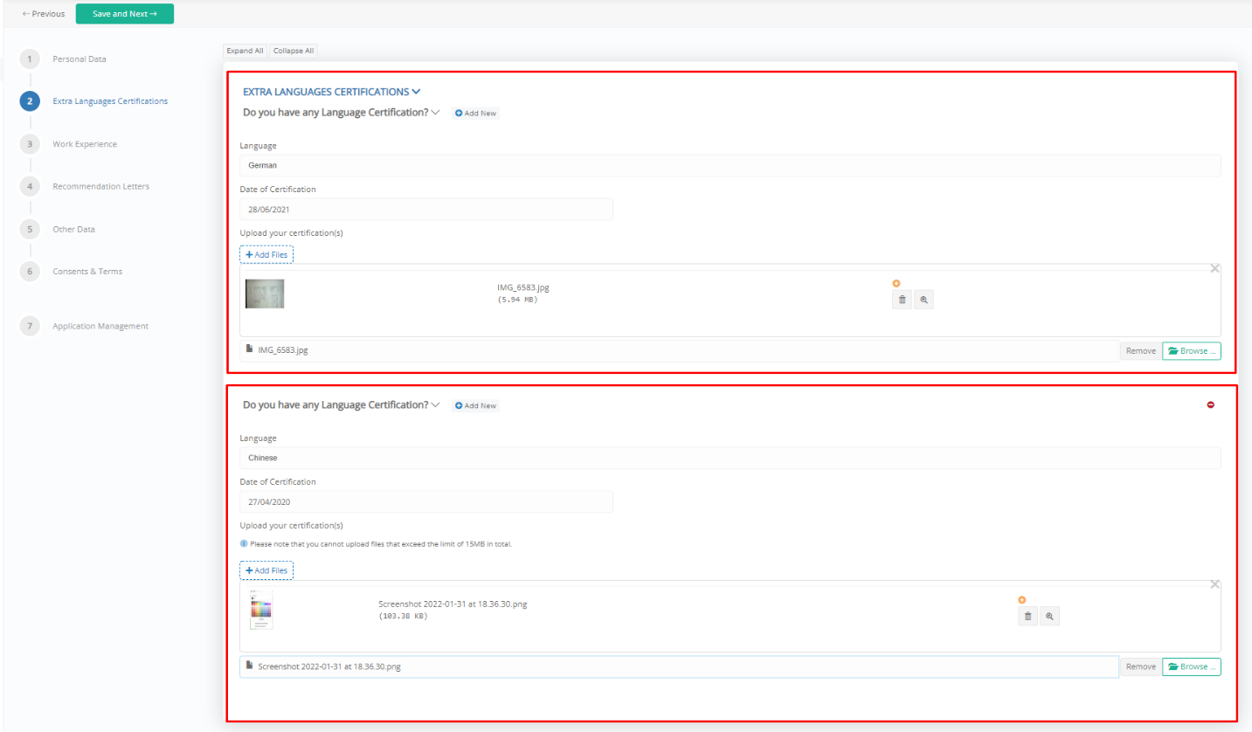This screenshot has width=1252, height=732.
Task: Delete the IMG_6583.jpg file with trash icon
Action: click(x=902, y=300)
